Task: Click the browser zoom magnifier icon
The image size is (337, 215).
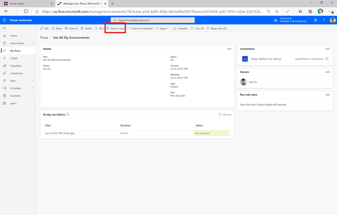Action: (268, 11)
